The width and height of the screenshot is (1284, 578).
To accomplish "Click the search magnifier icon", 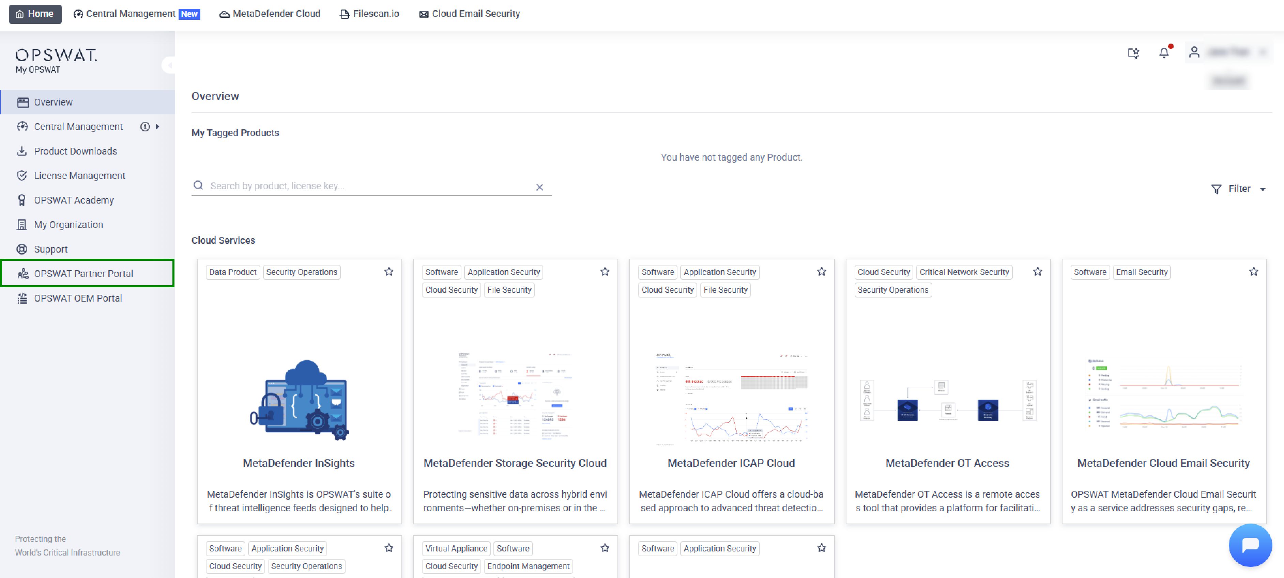I will tap(198, 186).
